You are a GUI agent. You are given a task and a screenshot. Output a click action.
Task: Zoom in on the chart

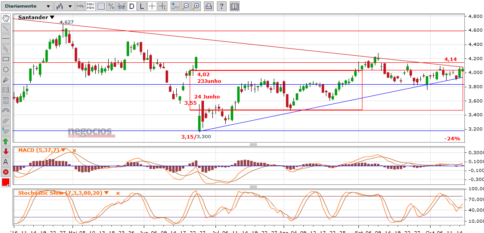pyautogui.click(x=196, y=6)
